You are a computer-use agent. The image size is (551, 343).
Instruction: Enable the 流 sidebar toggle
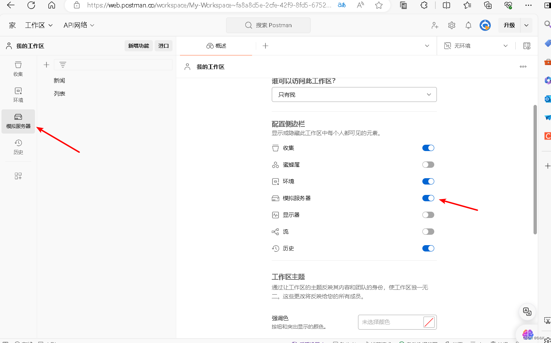(x=428, y=232)
